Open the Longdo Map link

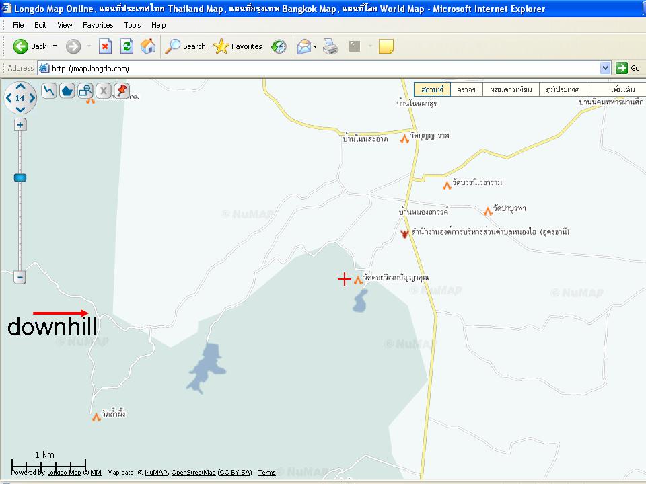64,472
